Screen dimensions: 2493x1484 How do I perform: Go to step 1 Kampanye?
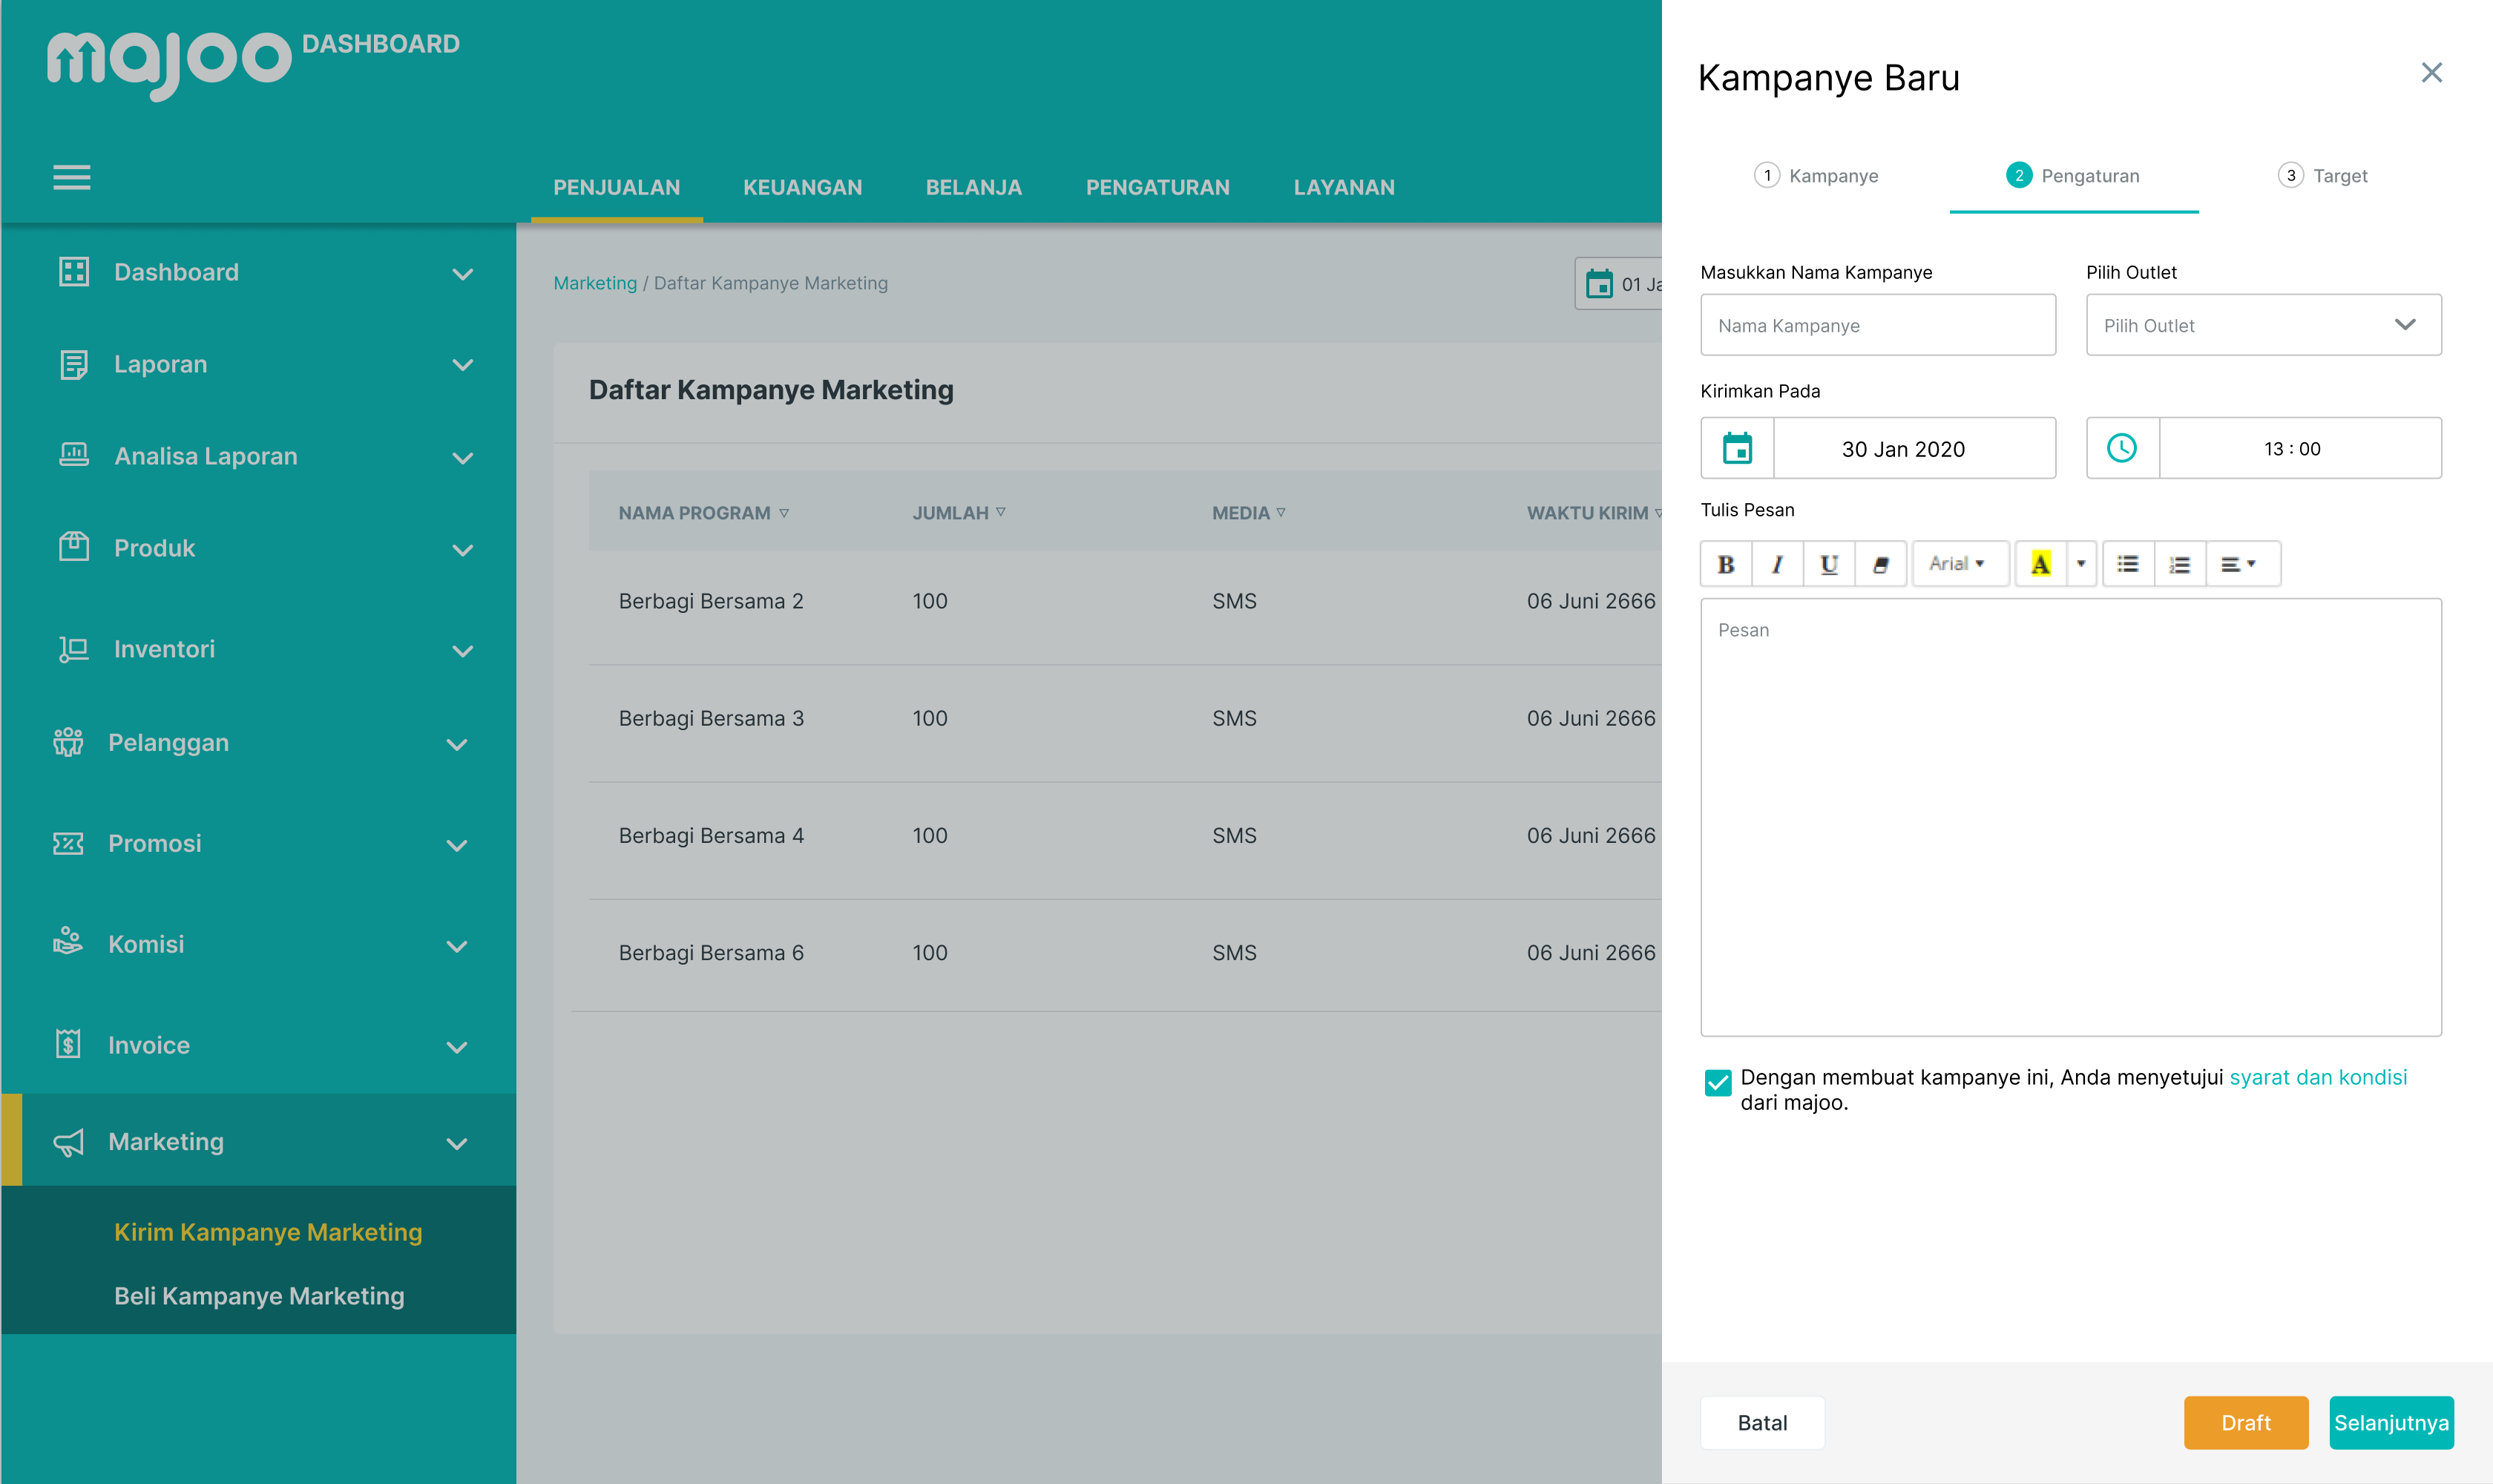pos(1817,176)
